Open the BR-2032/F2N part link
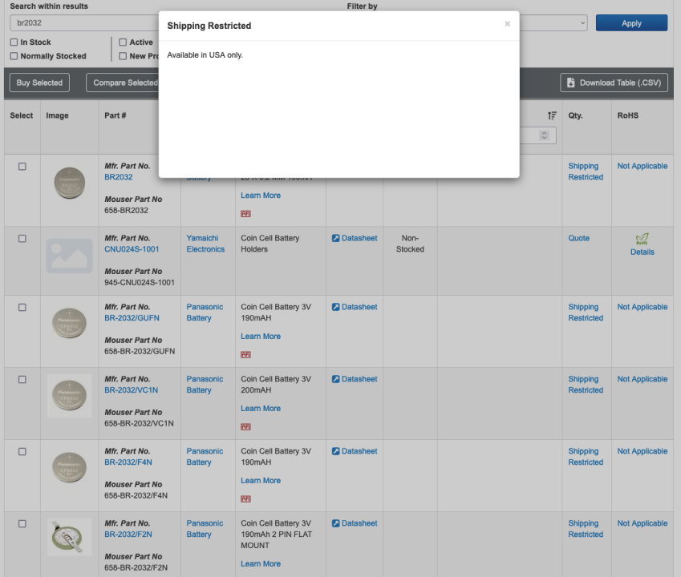681x577 pixels. click(128, 534)
